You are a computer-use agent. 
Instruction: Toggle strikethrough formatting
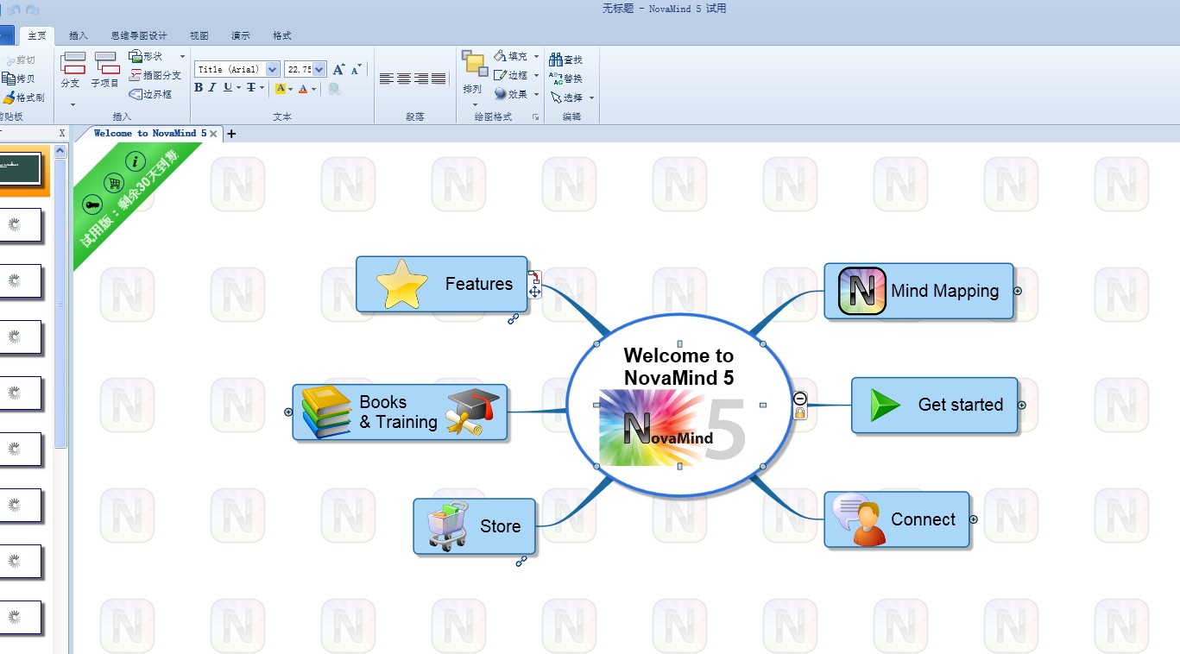(251, 88)
